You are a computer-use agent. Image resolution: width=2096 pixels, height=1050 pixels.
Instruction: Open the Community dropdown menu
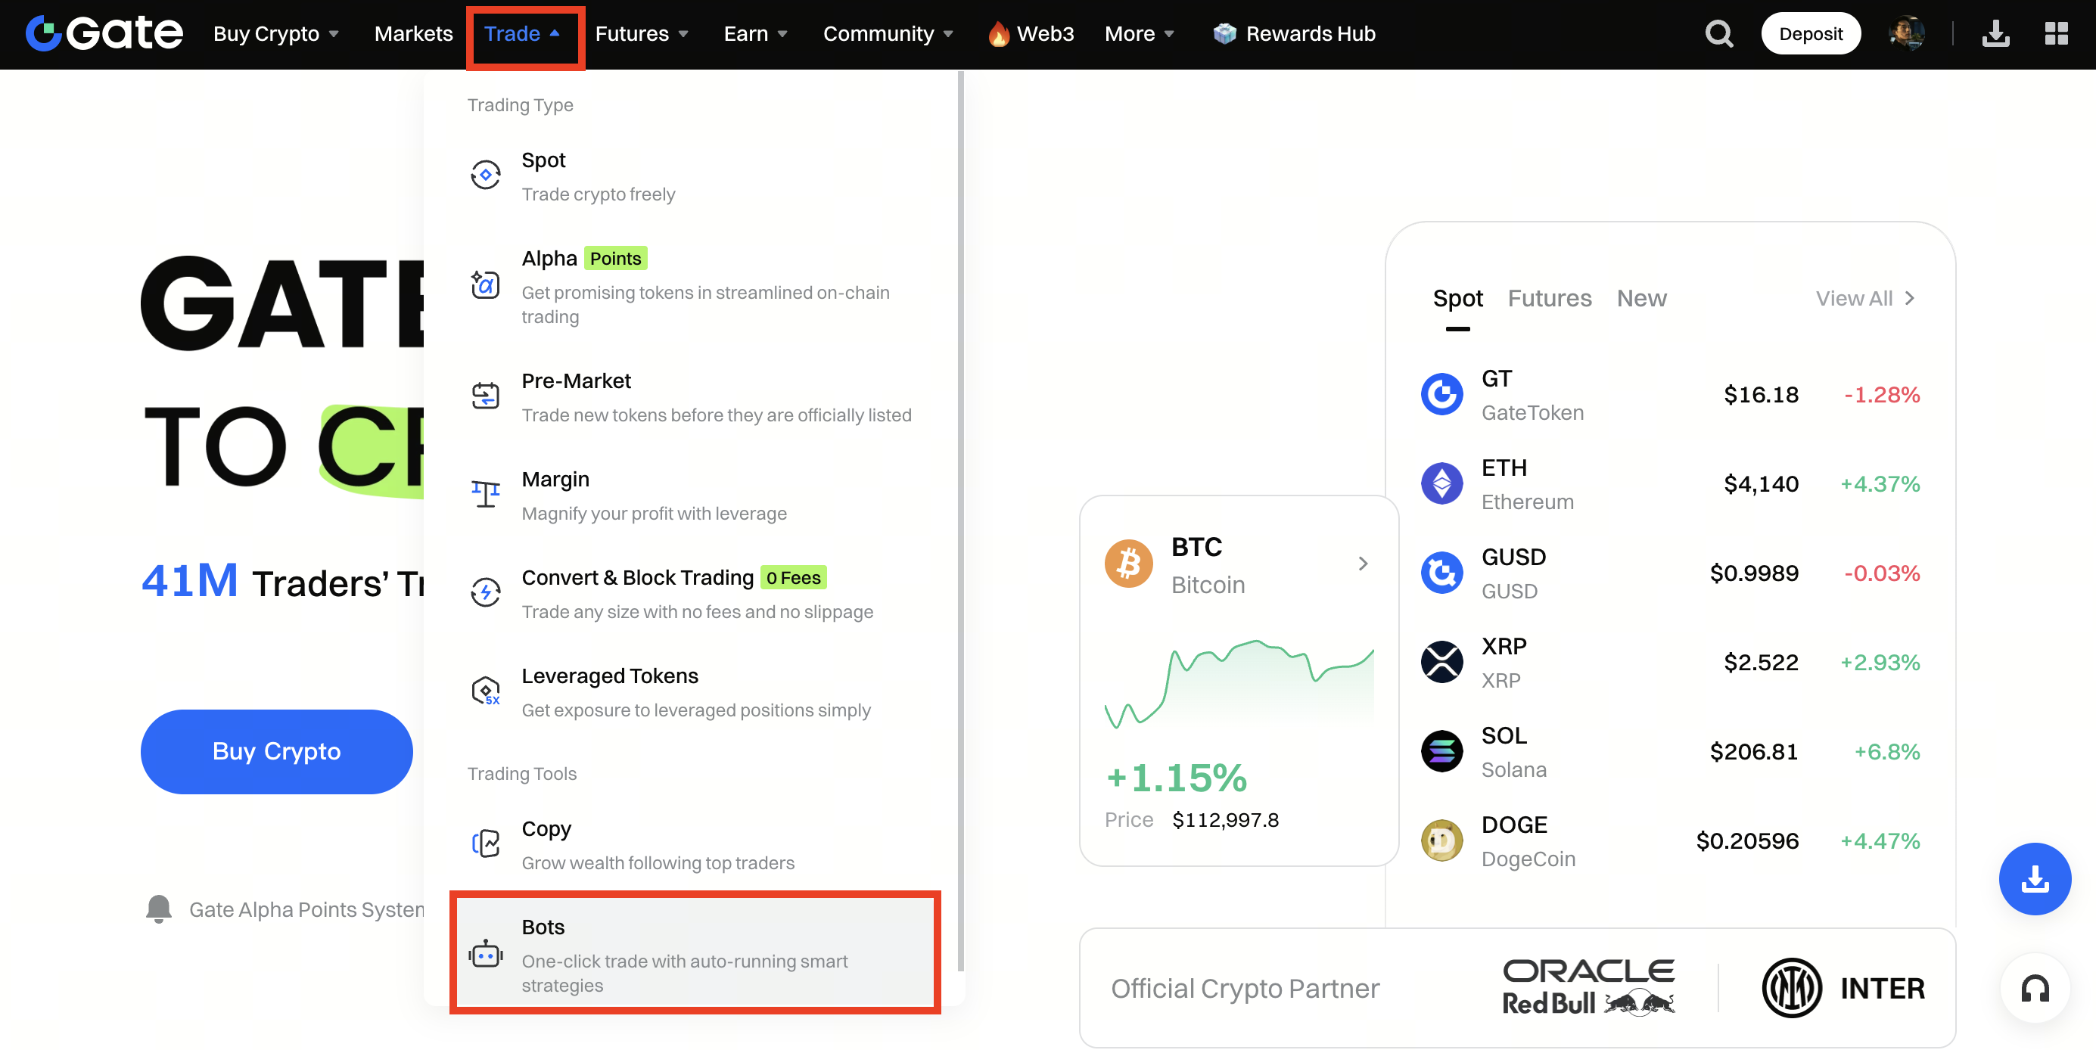[888, 34]
